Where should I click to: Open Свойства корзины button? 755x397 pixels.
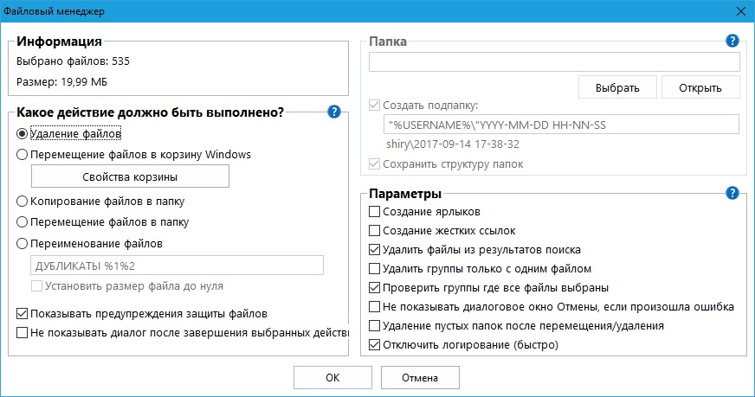130,176
